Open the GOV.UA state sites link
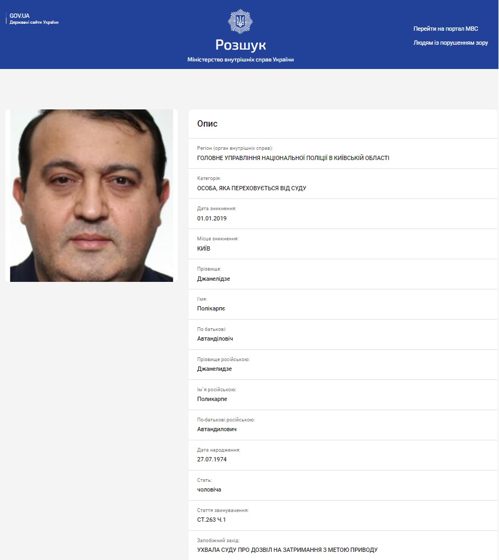 pyautogui.click(x=33, y=18)
